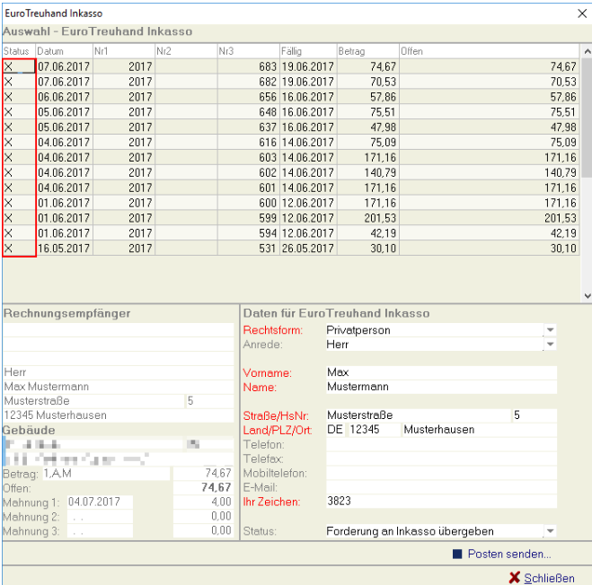Sort table by Status column header
Viewport: 592px width, 585px height.
pos(19,51)
